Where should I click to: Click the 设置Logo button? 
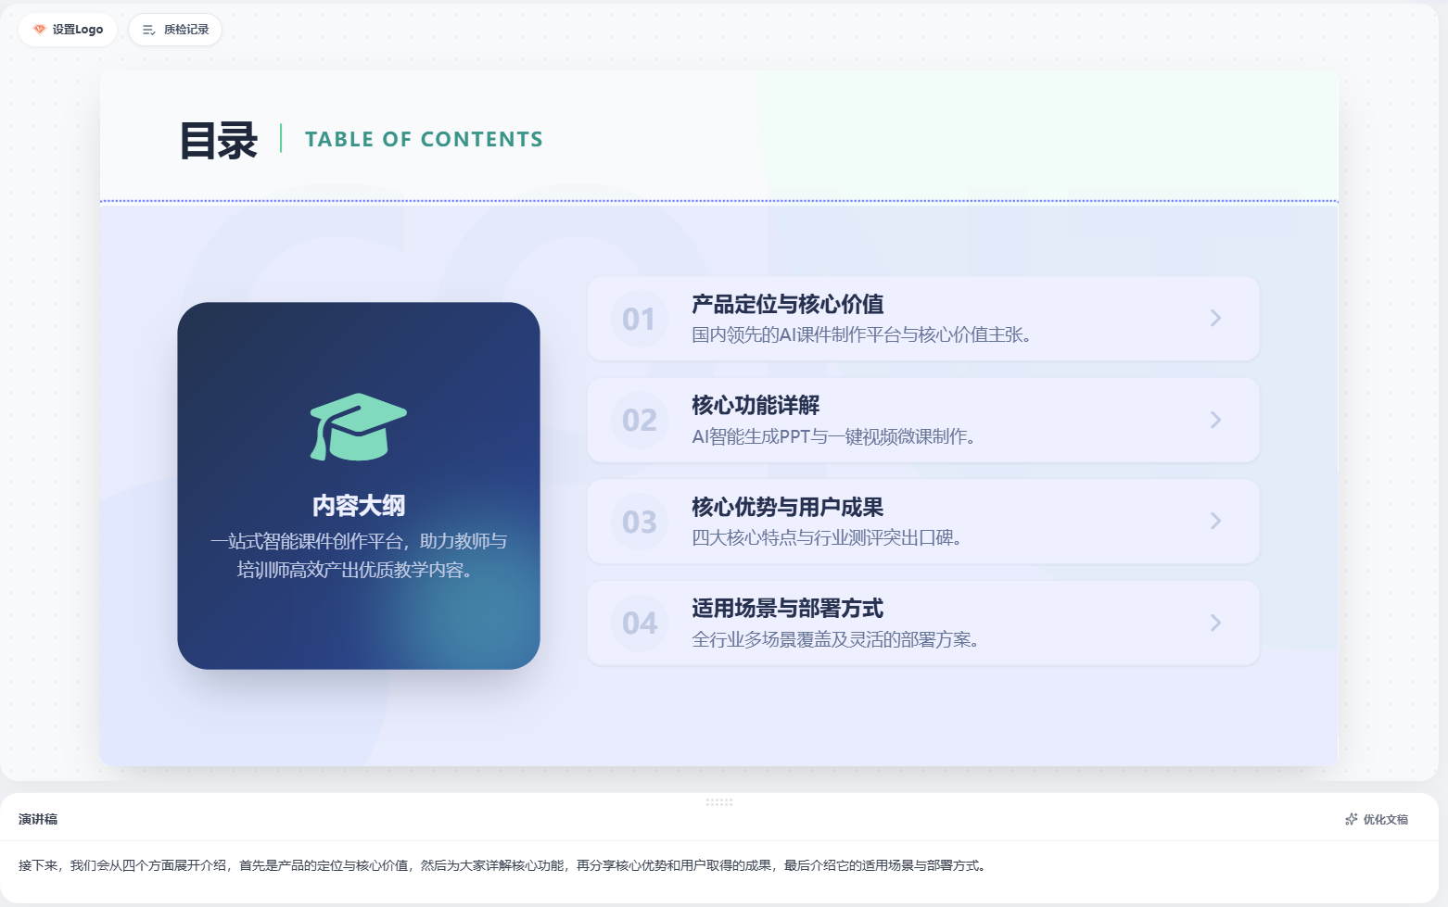(68, 30)
